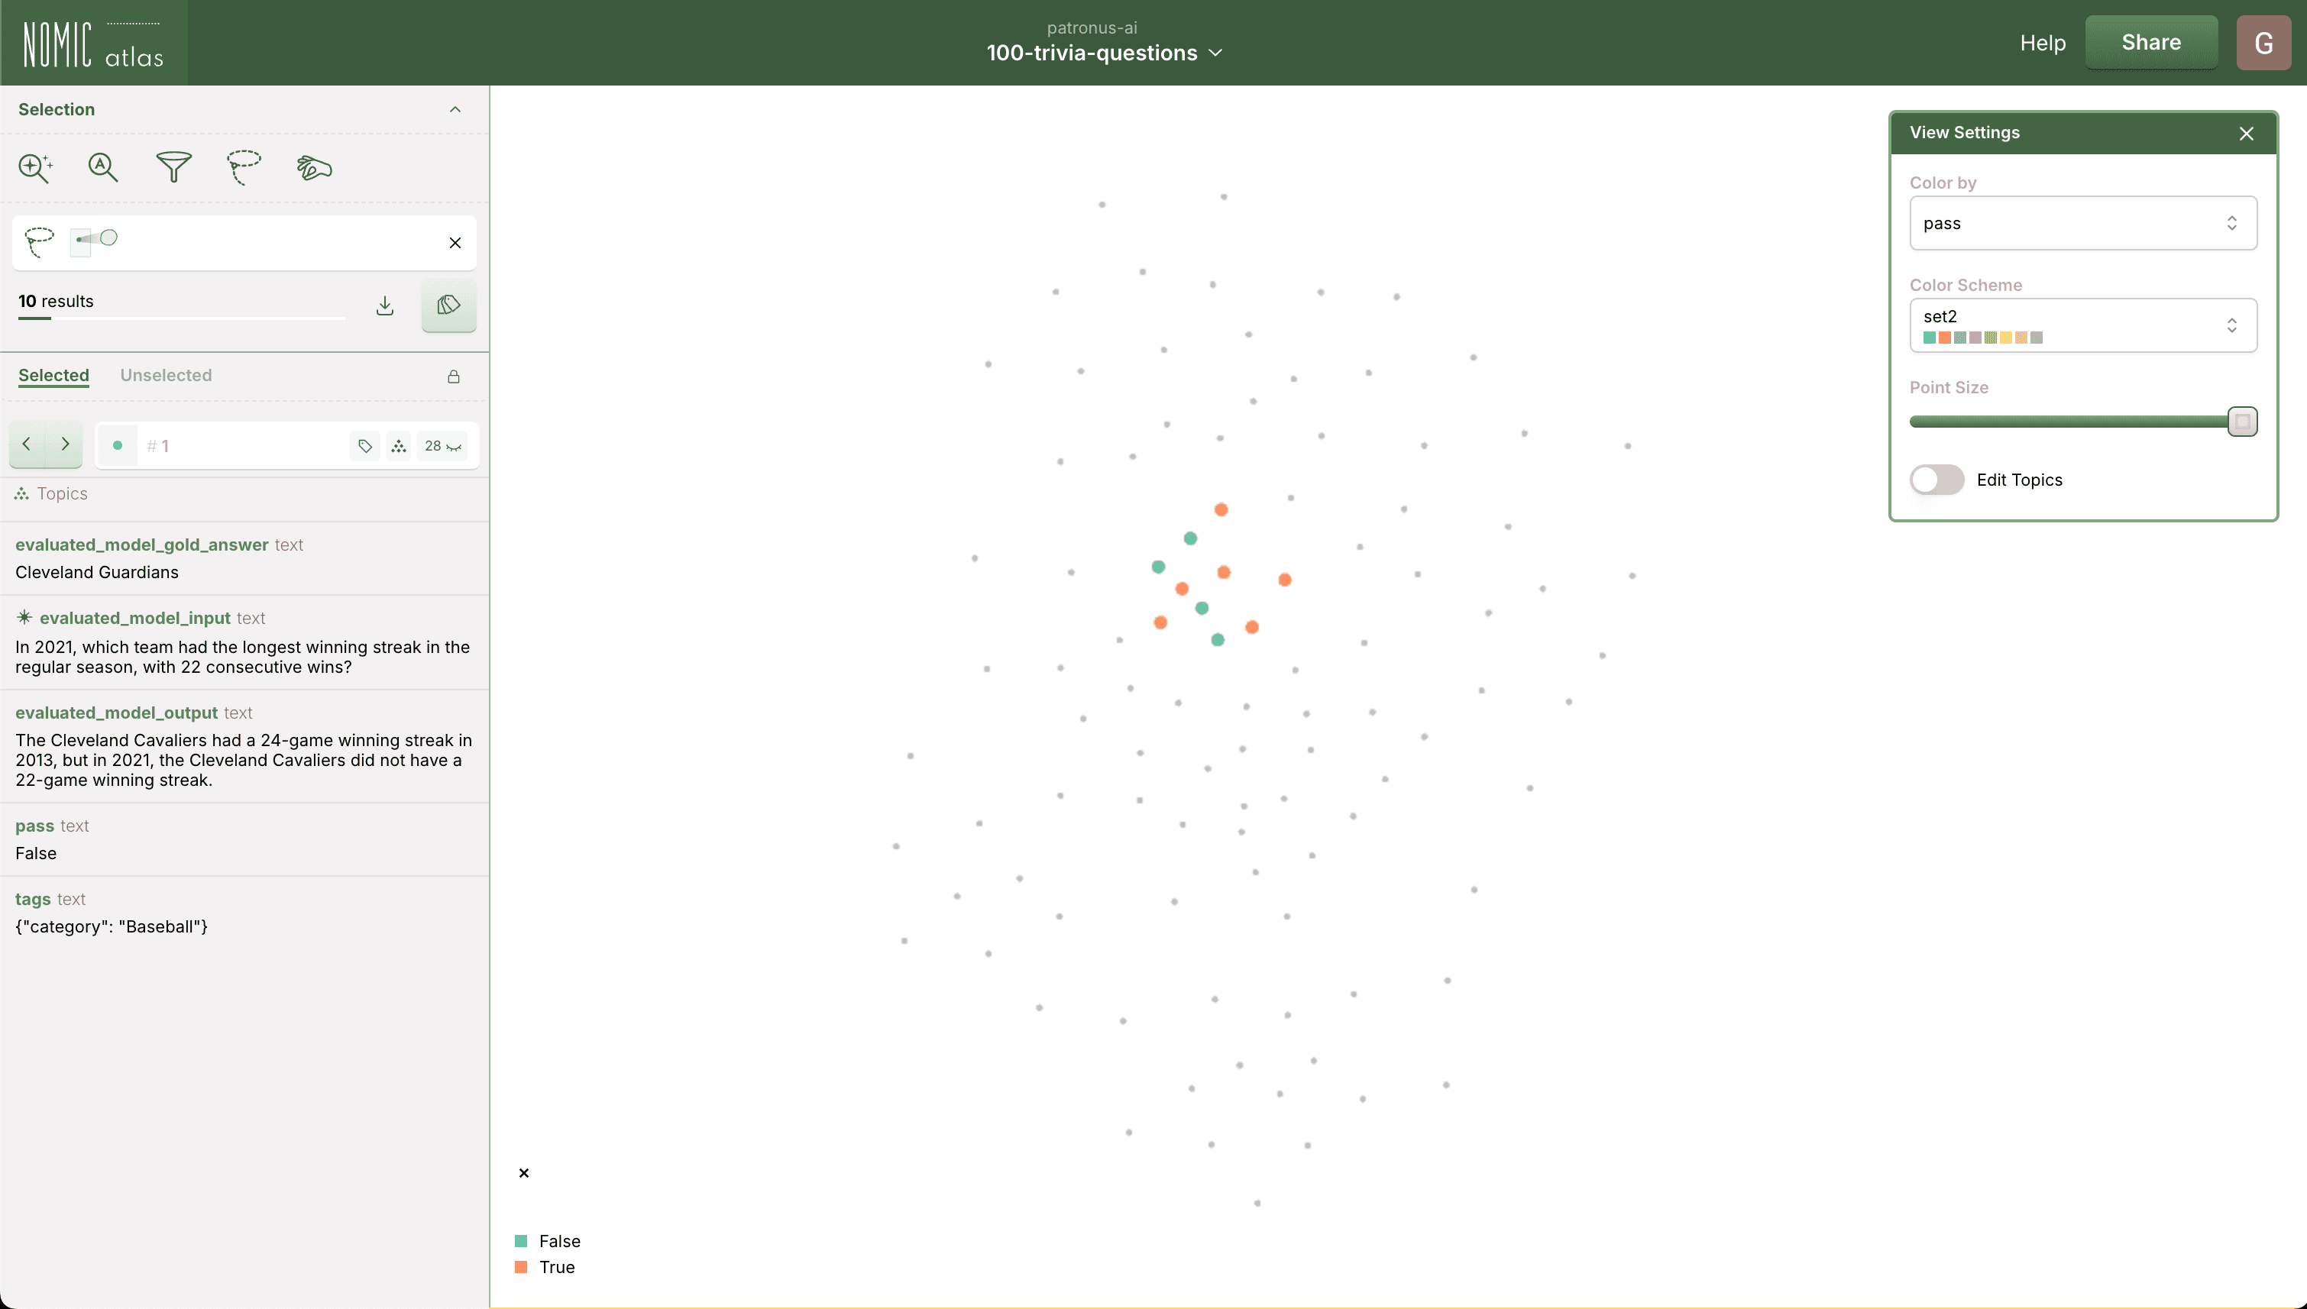Collapse the Selection panel
This screenshot has height=1309, width=2307.
(x=455, y=110)
